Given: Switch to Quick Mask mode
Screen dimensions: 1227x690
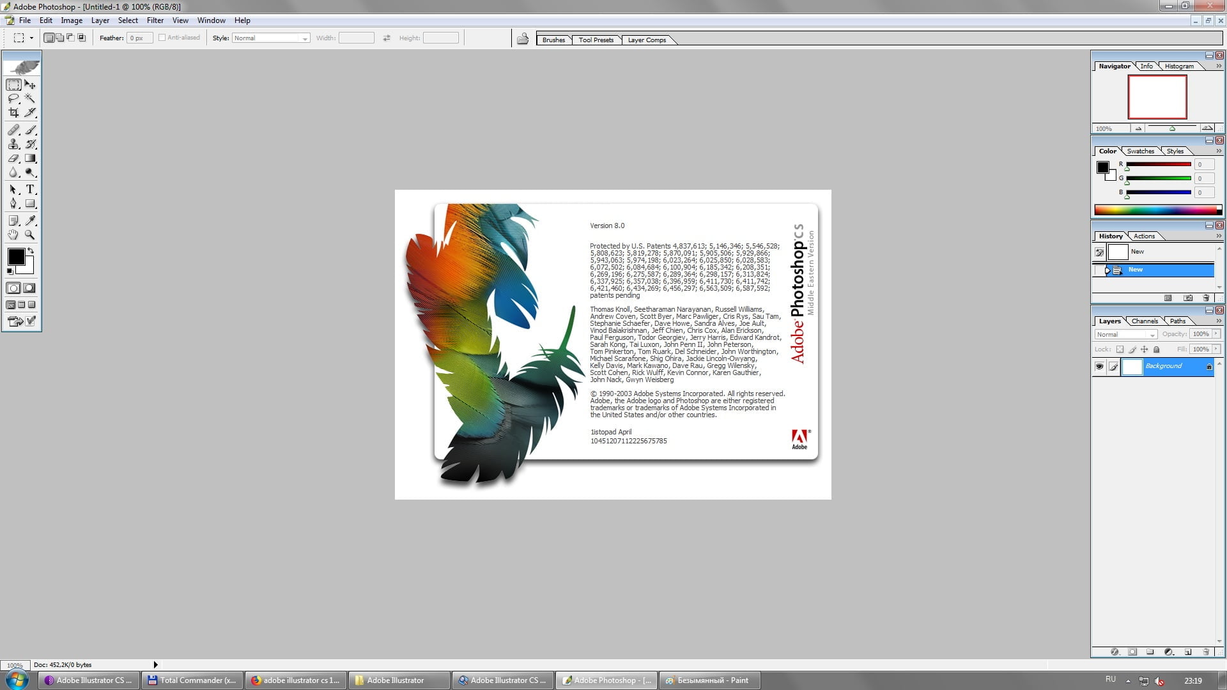Looking at the screenshot, I should (x=29, y=288).
